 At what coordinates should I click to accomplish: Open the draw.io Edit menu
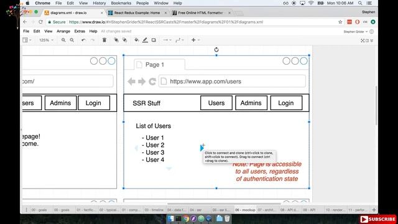click(x=37, y=31)
